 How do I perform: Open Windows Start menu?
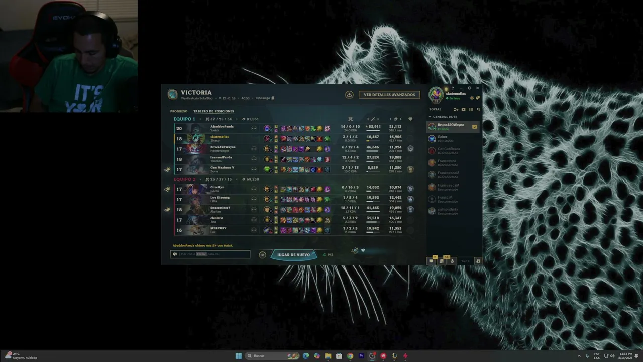239,356
